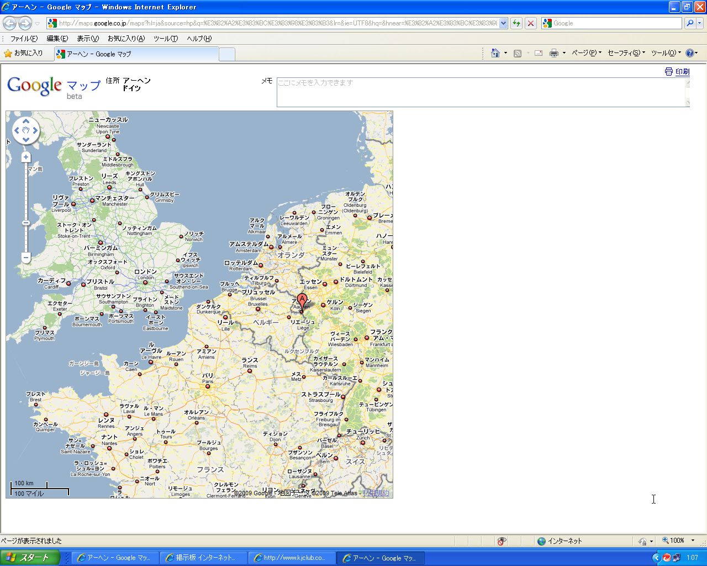Viewport: 707px width, 566px height.
Task: Click the メモ notes text field
Action: pos(481,92)
